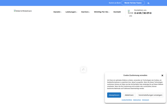Expand the Leistungen menu
This screenshot has width=167, height=104.
[x=71, y=12]
